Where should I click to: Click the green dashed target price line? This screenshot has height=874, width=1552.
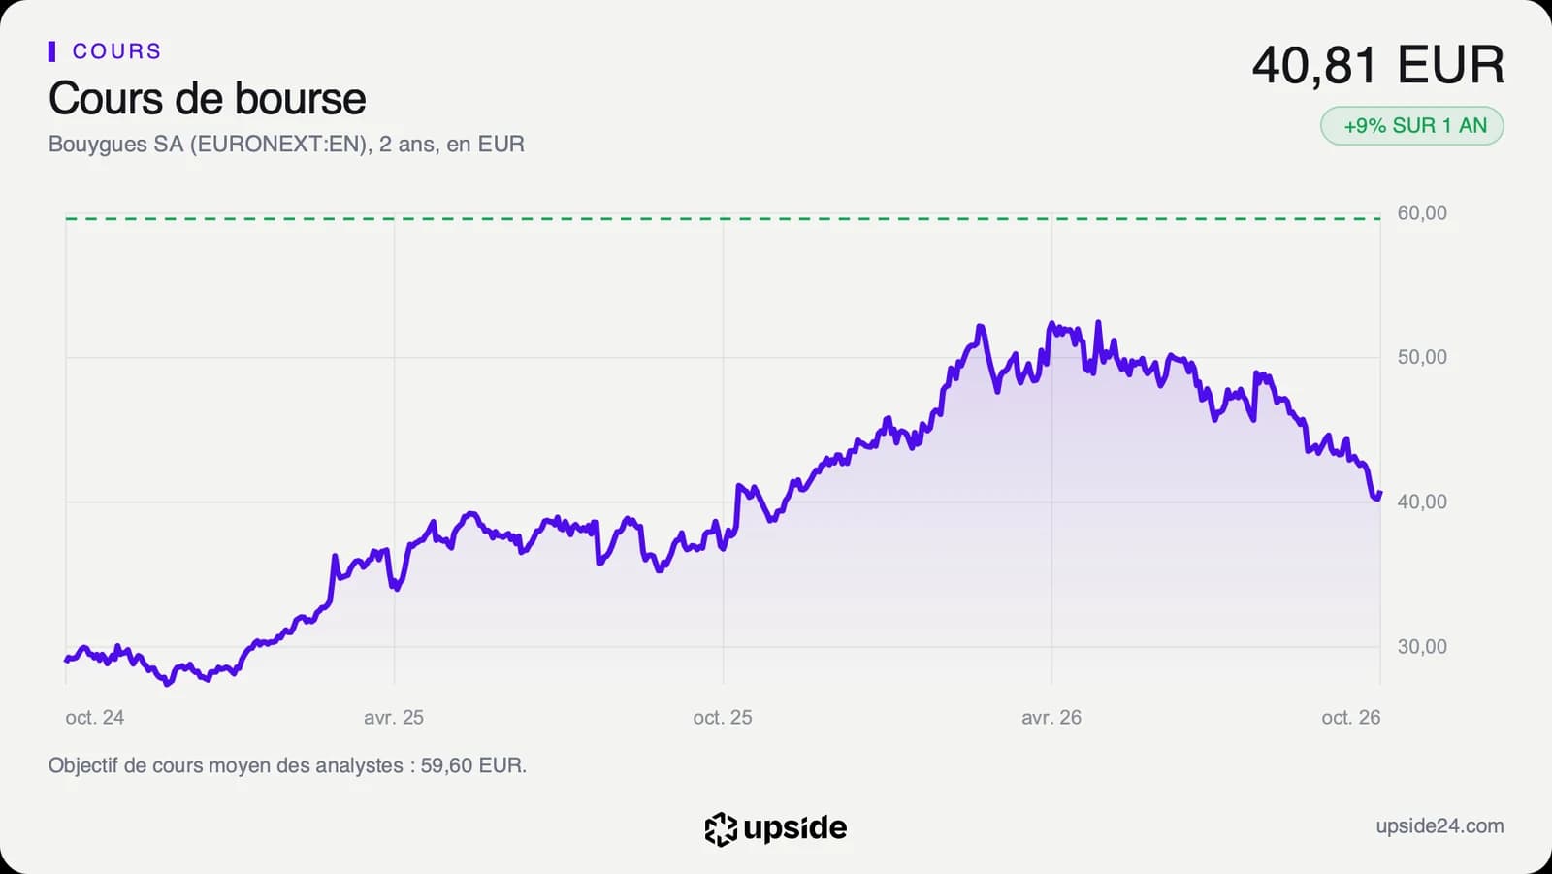(723, 219)
